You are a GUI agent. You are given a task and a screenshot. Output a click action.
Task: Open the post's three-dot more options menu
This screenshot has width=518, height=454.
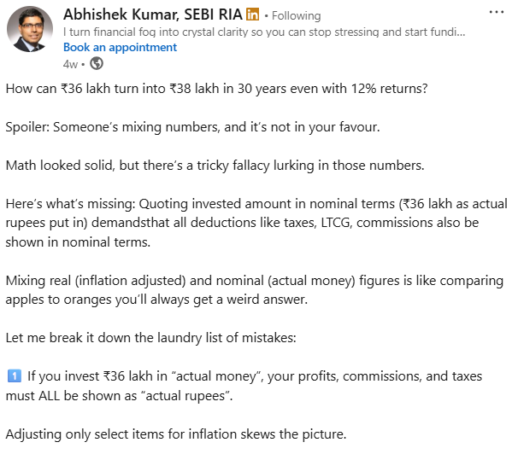[495, 14]
